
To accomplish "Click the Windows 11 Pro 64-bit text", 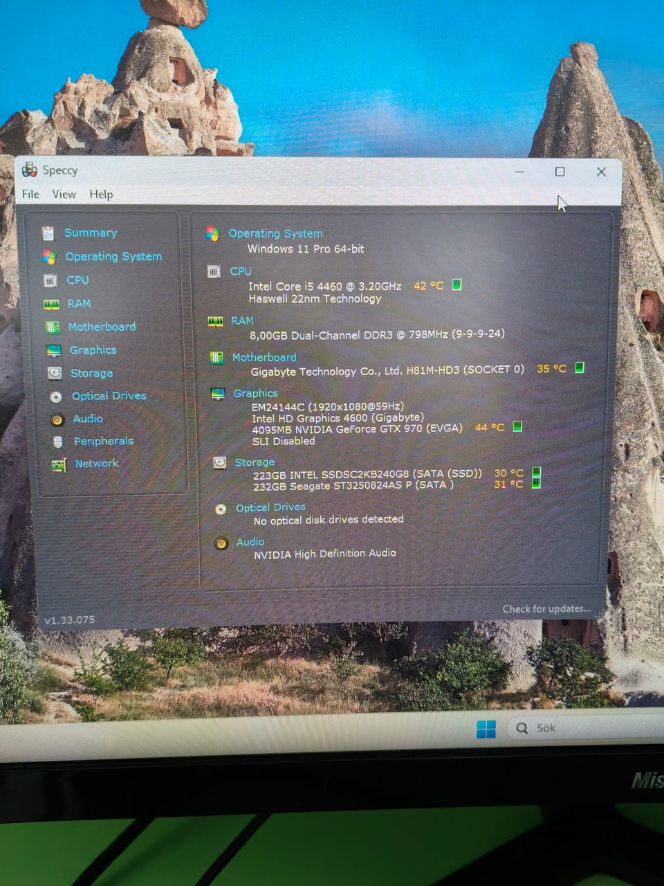I will (x=306, y=248).
